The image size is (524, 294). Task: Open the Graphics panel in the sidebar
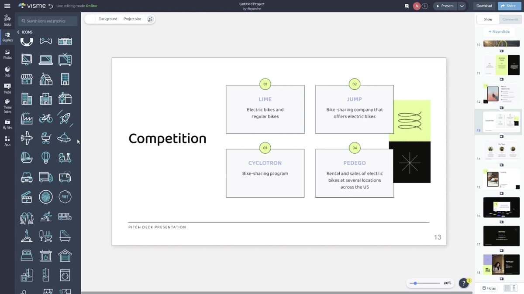[x=7, y=37]
